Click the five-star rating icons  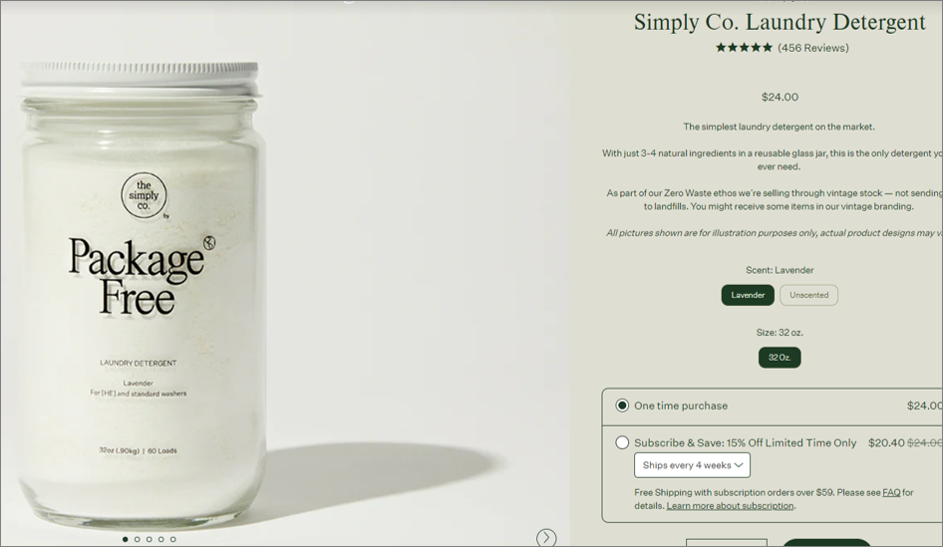click(x=744, y=48)
